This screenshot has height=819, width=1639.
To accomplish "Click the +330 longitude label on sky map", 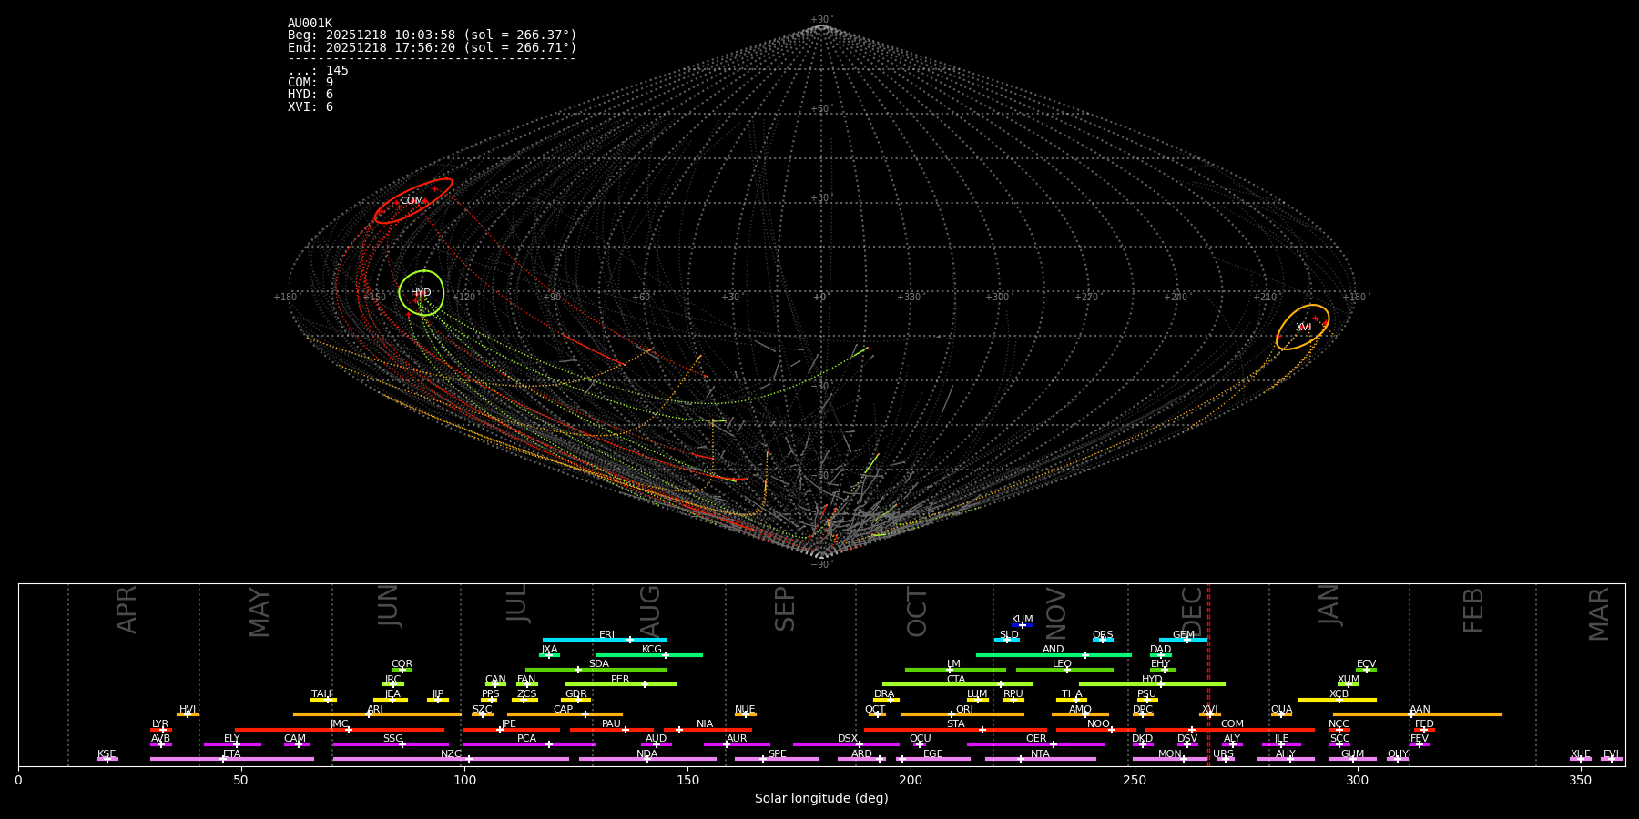I will [909, 298].
